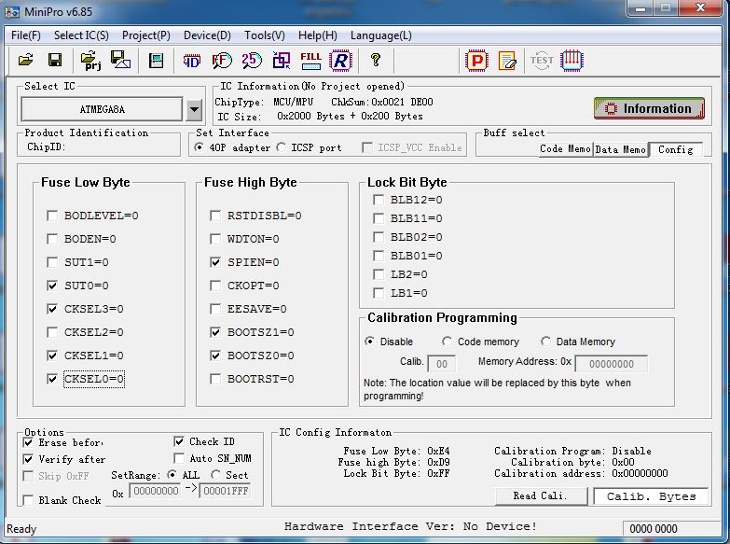
Task: Switch to the Code Memo tab
Action: click(565, 149)
